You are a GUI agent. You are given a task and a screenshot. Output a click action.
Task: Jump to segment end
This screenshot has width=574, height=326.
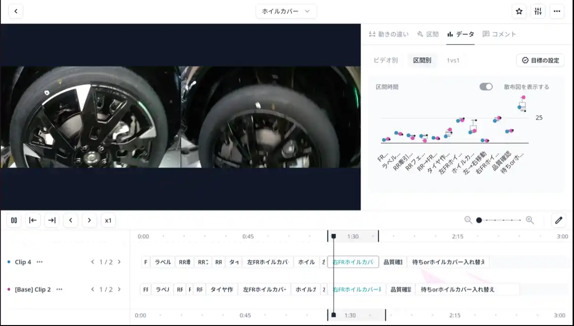[52, 220]
